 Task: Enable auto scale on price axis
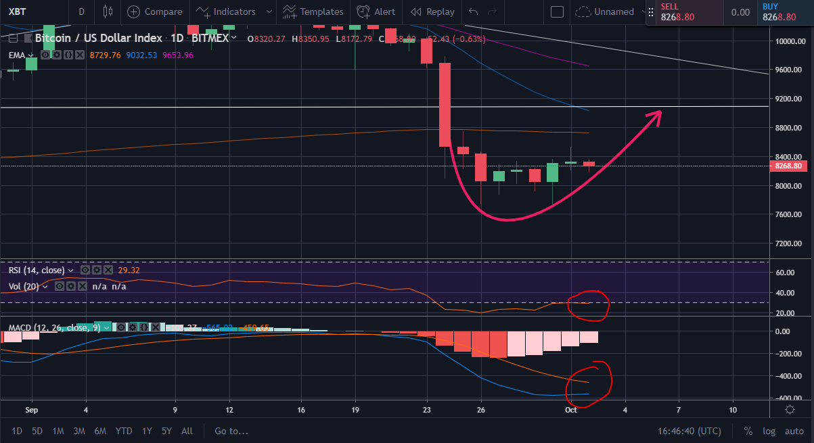tap(794, 431)
